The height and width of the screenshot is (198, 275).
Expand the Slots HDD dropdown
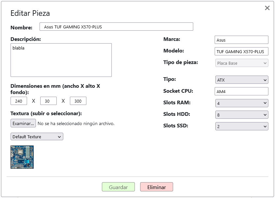pos(242,115)
